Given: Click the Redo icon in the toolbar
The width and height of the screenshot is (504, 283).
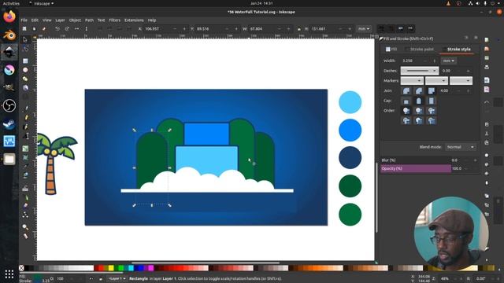Looking at the screenshot, I should click(x=67, y=28).
